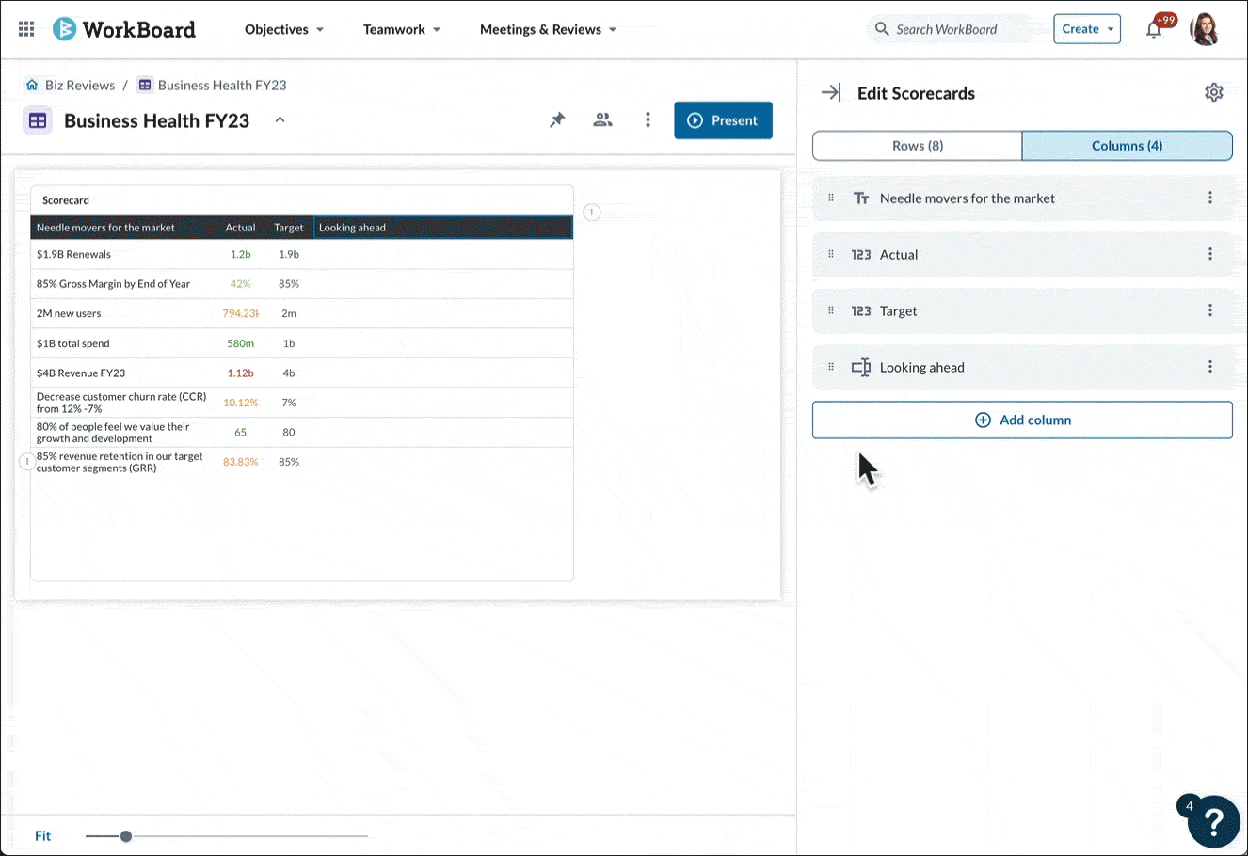Click the 123 number icon on Actual column
This screenshot has width=1248, height=856.
861,254
